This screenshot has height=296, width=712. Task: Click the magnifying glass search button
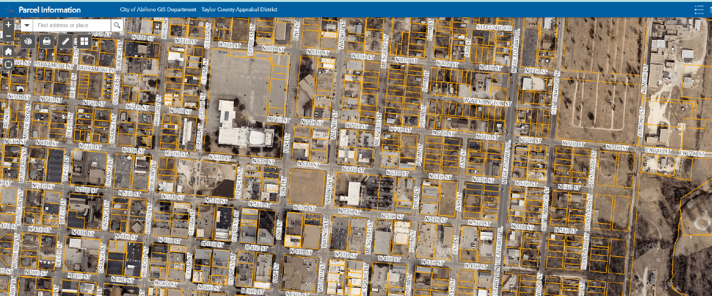(117, 26)
